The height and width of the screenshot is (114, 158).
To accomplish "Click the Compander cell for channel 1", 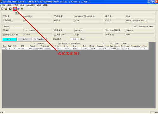I will point(136,48).
